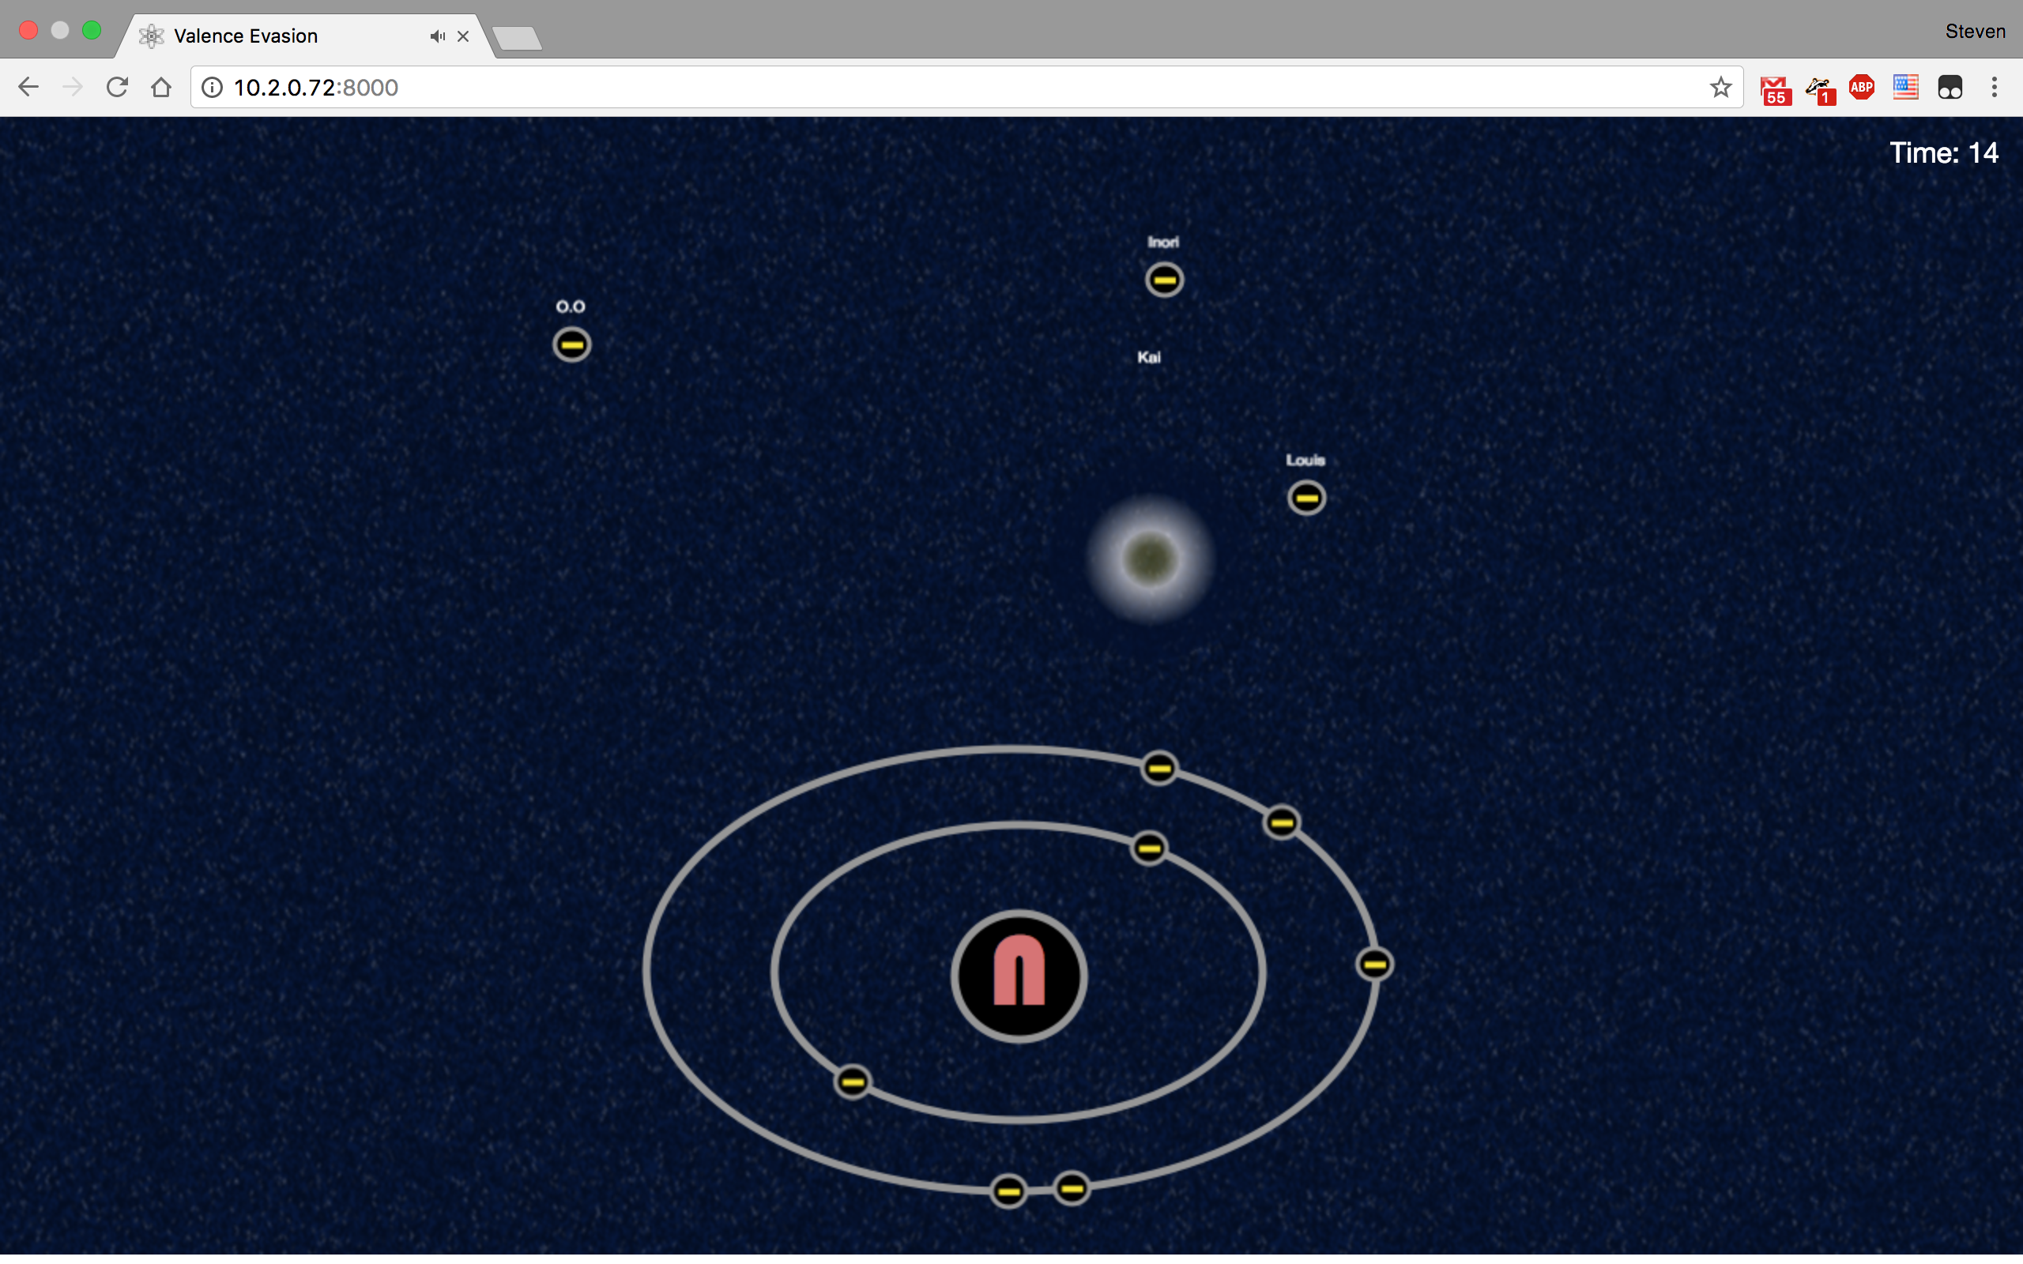Click the electron labeled Inori
Viewport: 2023px width, 1264px height.
[x=1164, y=279]
